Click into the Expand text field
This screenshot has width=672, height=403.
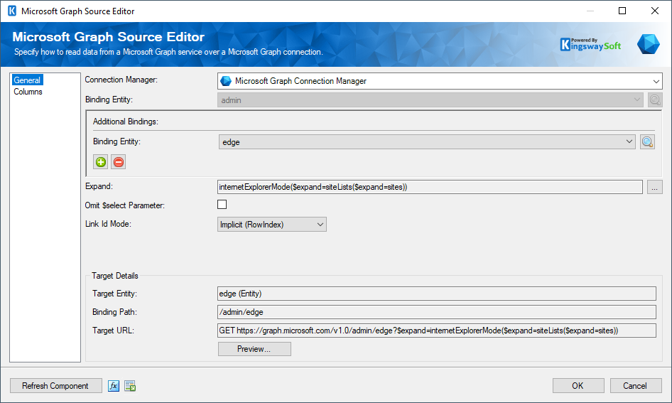coord(430,187)
